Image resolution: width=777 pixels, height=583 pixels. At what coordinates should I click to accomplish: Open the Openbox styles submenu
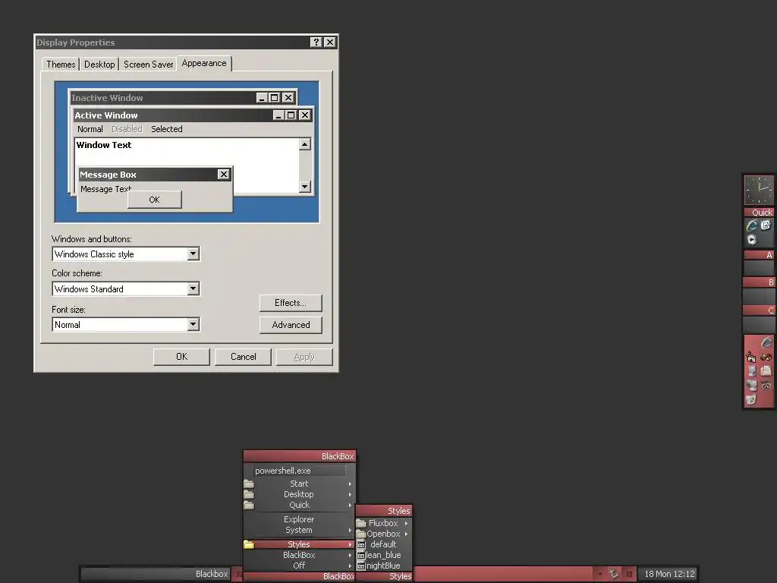pos(383,534)
